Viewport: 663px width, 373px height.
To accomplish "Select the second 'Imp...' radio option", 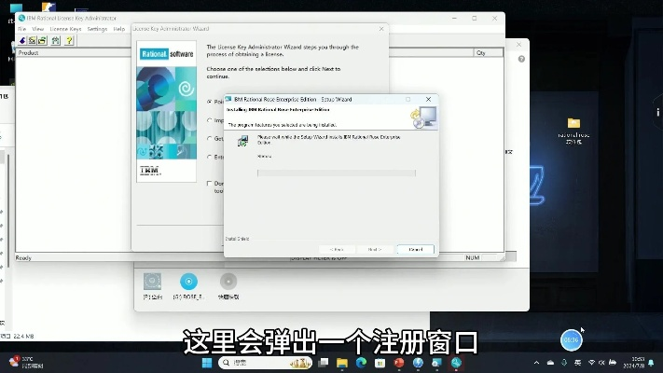I will tap(210, 120).
